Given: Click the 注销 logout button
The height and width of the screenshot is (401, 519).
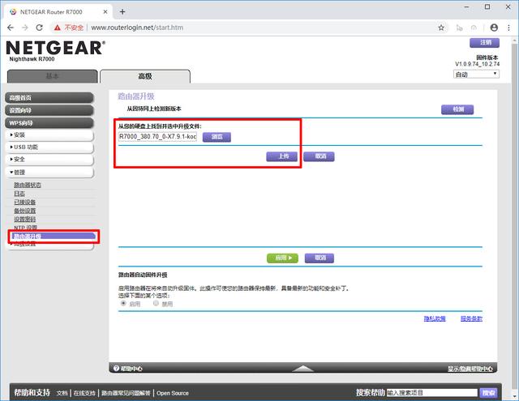Looking at the screenshot, I should 485,42.
